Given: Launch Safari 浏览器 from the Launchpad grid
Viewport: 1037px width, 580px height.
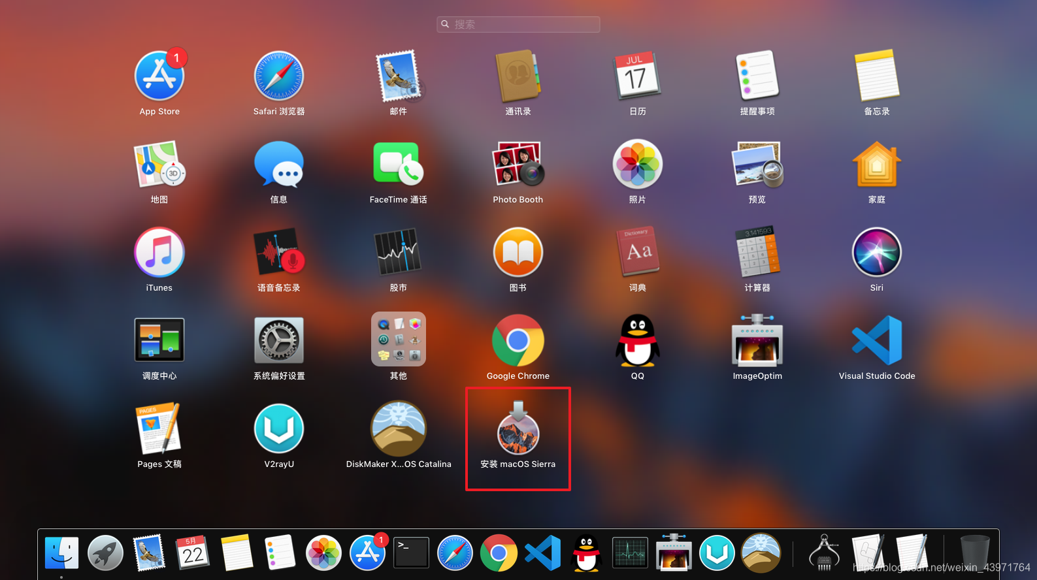Looking at the screenshot, I should pos(279,76).
